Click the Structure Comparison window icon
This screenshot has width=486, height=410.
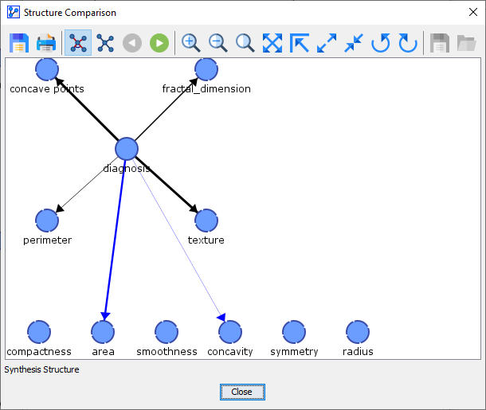pos(14,13)
